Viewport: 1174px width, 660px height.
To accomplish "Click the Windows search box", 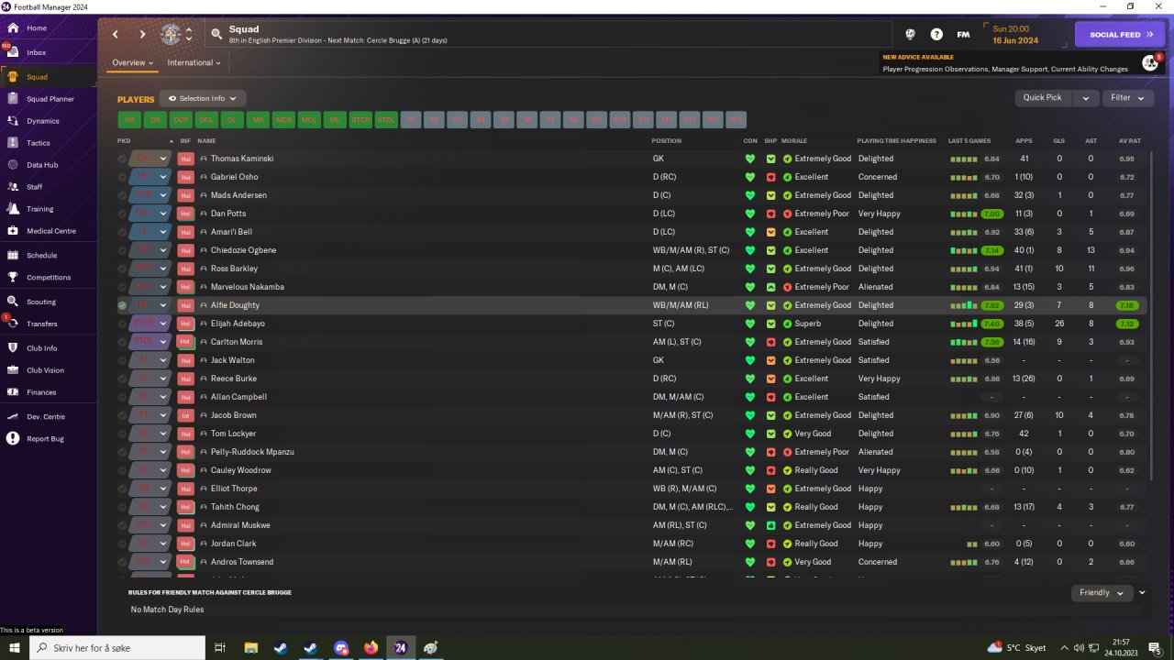I will (x=117, y=648).
